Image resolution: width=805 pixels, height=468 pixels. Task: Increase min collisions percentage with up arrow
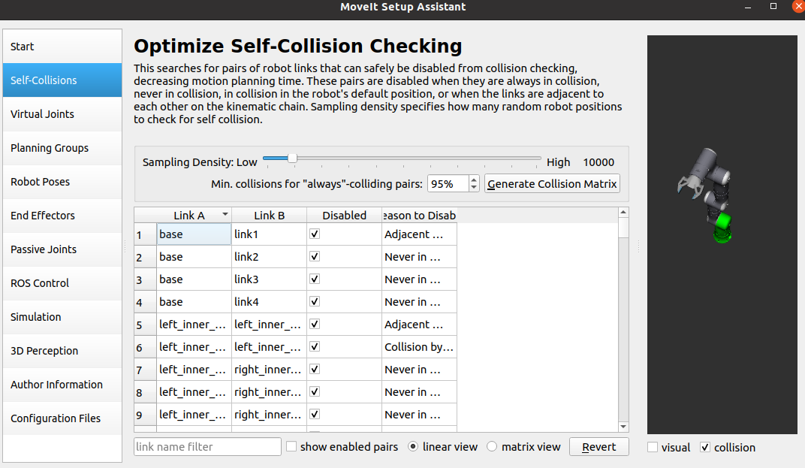coord(474,180)
